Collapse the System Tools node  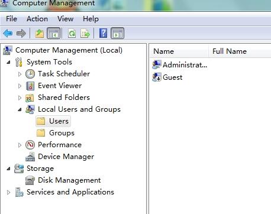[8, 63]
